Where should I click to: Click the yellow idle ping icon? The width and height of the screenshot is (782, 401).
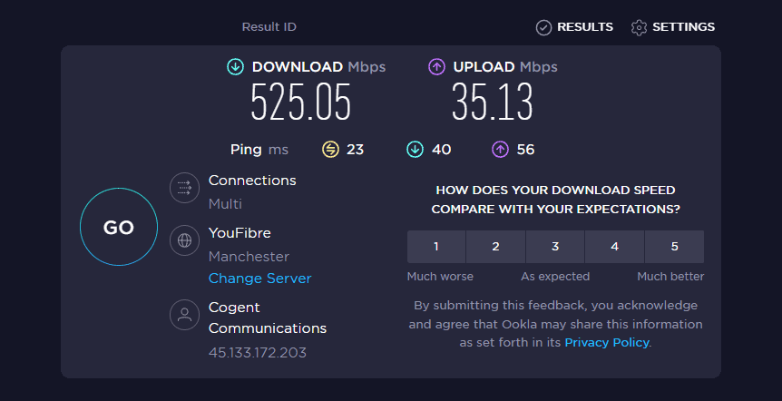click(x=330, y=150)
